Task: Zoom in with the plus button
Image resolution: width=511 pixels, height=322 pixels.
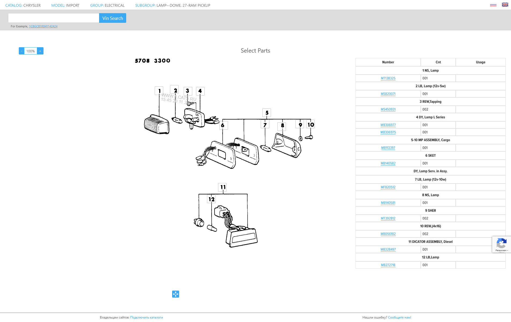Action: (40, 51)
